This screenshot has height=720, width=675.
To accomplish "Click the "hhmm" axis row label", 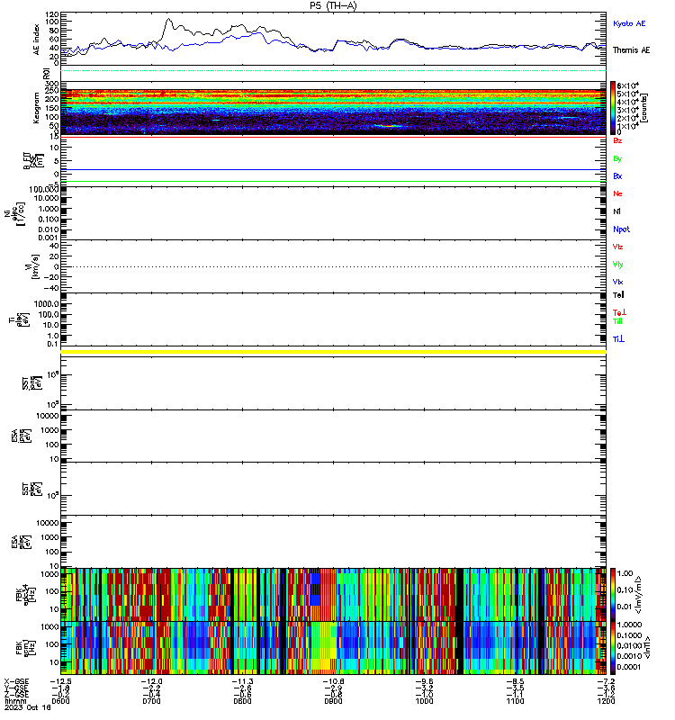I will (15, 701).
